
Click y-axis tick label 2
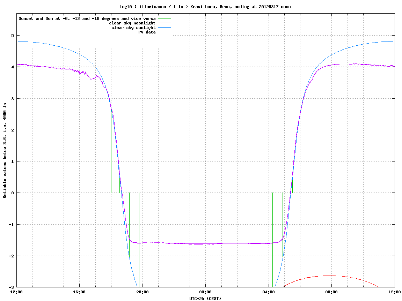point(13,130)
